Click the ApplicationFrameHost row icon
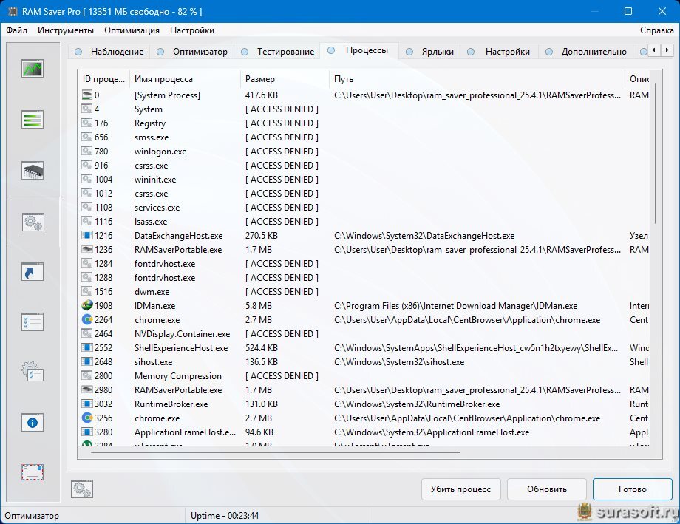Image resolution: width=680 pixels, height=524 pixels. 87,432
